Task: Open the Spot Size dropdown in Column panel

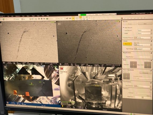Action: tap(151, 45)
